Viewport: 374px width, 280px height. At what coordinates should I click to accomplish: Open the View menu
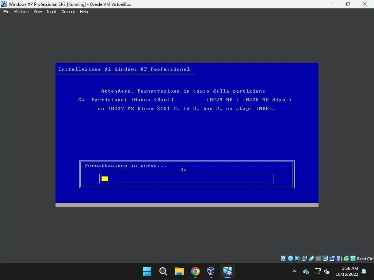point(38,12)
